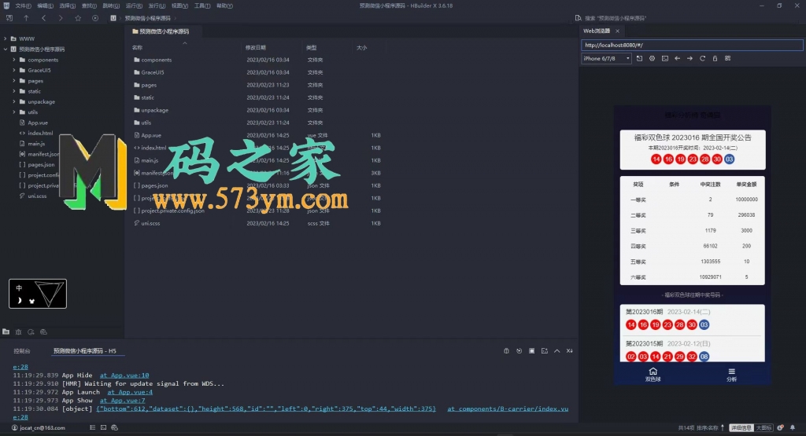Click the notification bell in status bar
The image size is (806, 436).
tap(793, 427)
